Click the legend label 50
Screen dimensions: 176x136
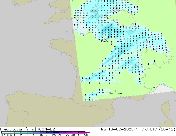[86, 135]
